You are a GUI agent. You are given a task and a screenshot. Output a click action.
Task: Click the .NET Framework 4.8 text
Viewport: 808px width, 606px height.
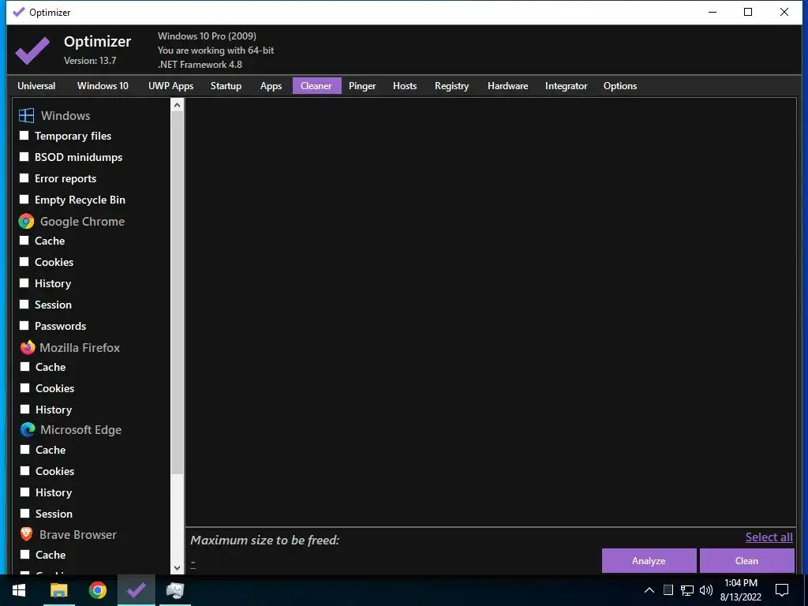coord(200,65)
